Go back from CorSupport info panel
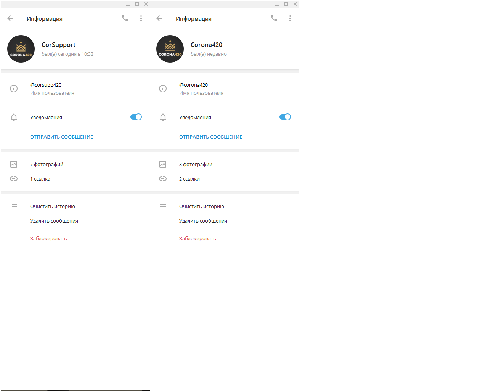Image resolution: width=488 pixels, height=391 pixels. click(10, 18)
